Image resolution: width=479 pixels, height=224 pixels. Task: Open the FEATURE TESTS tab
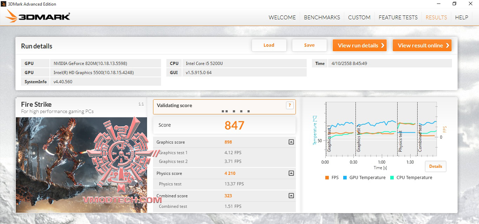coord(398,17)
